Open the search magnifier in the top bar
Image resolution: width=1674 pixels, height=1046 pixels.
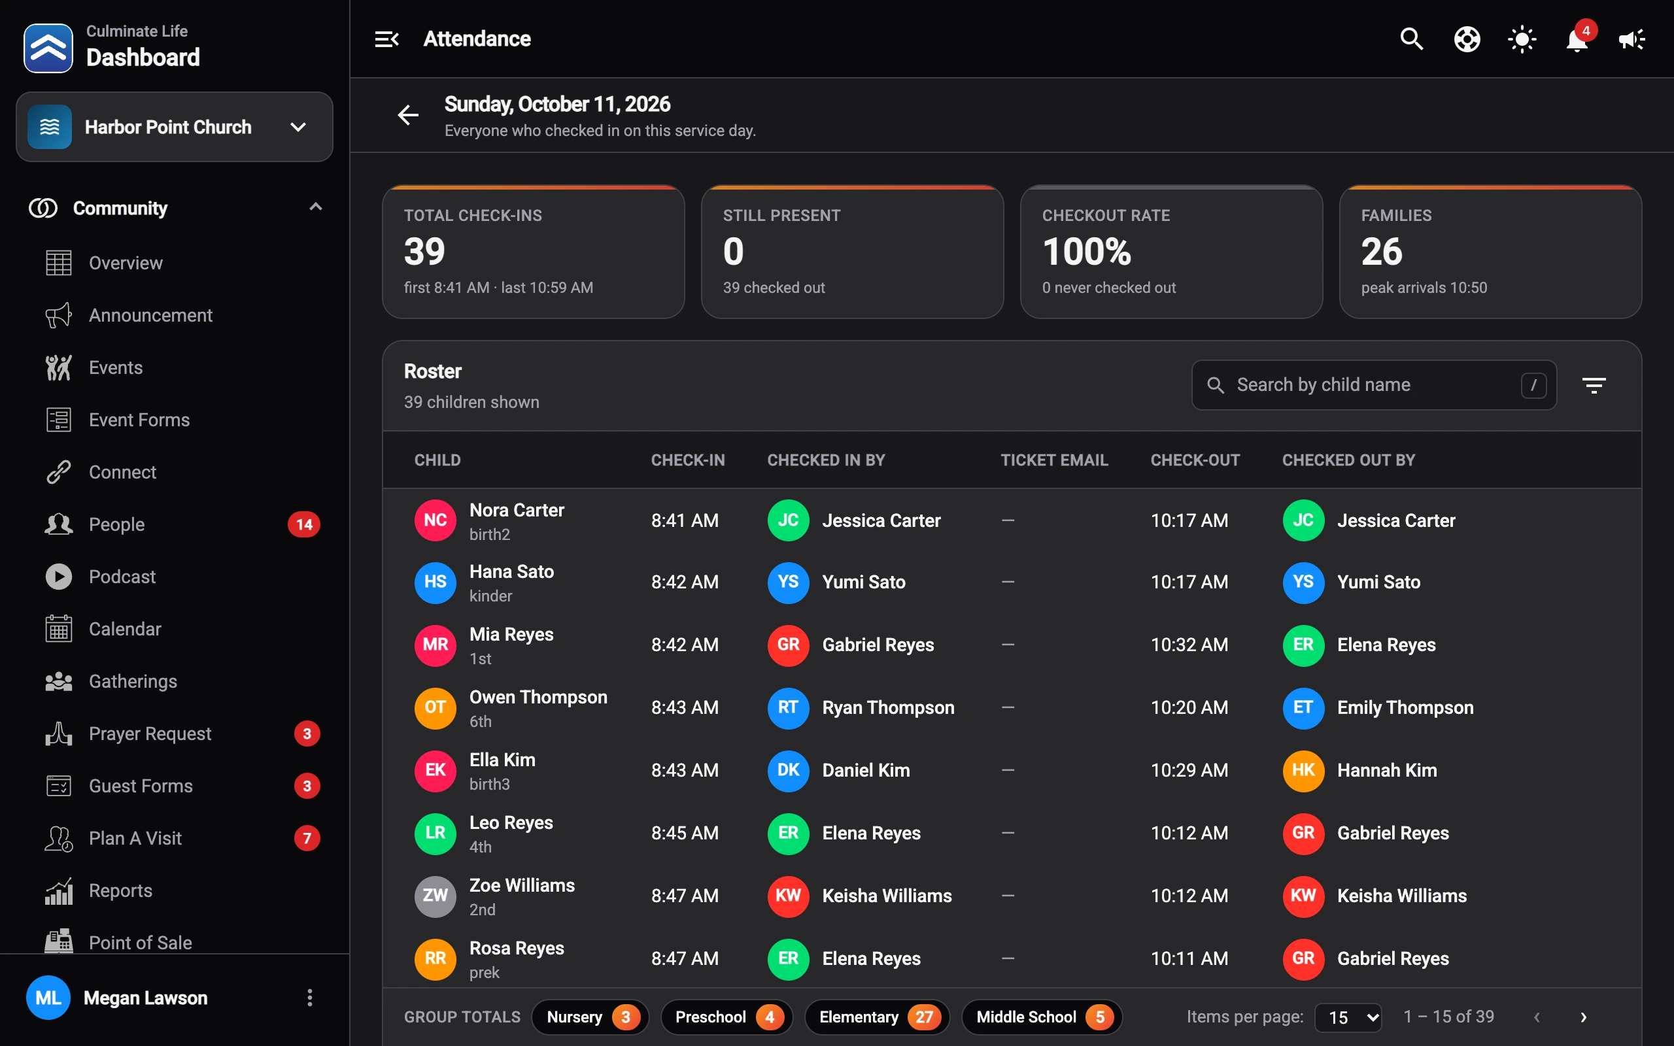1411,39
